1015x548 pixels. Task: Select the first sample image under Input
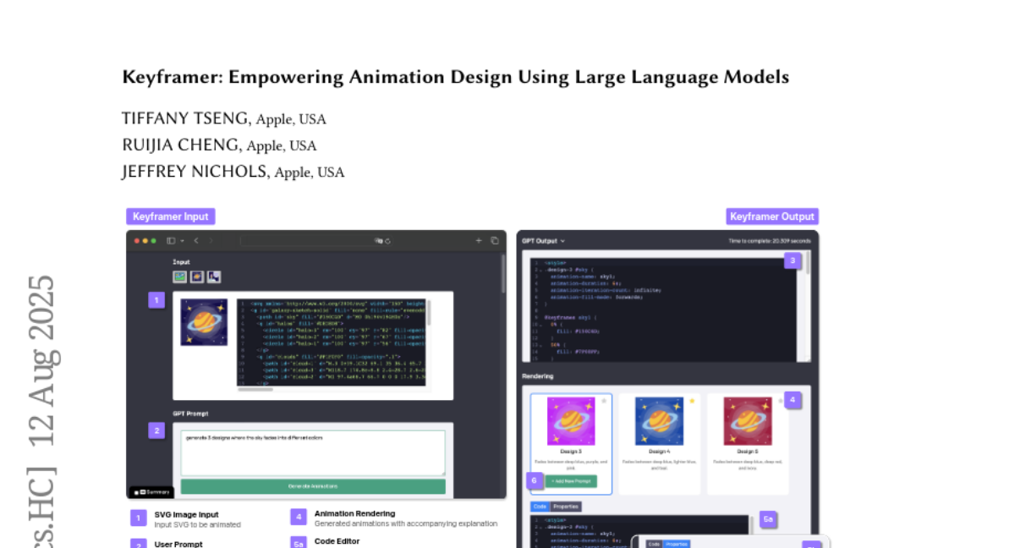click(x=180, y=277)
